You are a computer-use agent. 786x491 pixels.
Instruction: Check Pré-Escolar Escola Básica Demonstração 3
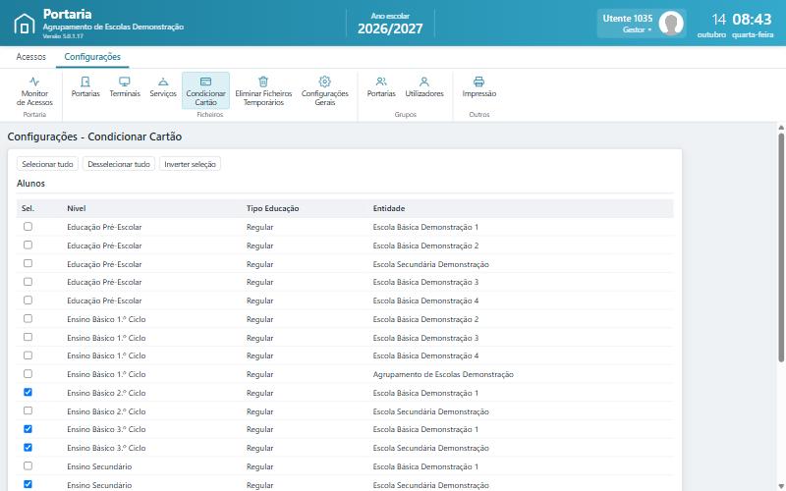28,282
